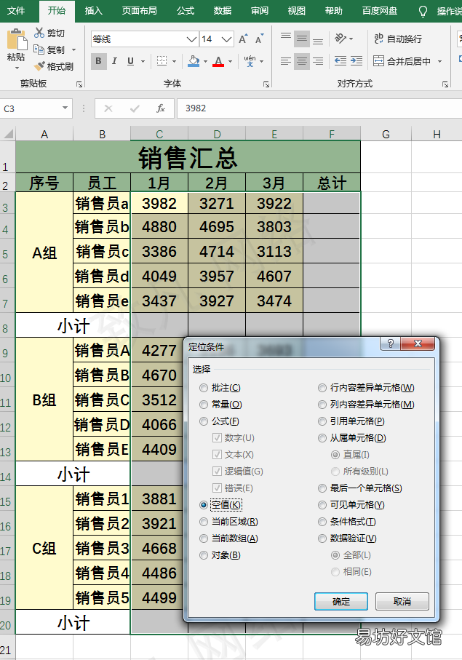Select the 批注(C) radio option
Viewport: 462px width, 660px height.
tap(204, 388)
